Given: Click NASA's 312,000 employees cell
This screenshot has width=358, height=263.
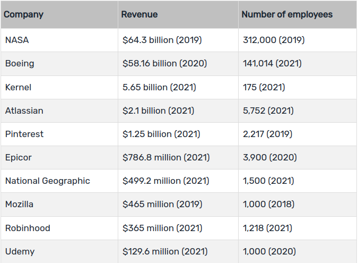Looking at the screenshot, I should 274,40.
